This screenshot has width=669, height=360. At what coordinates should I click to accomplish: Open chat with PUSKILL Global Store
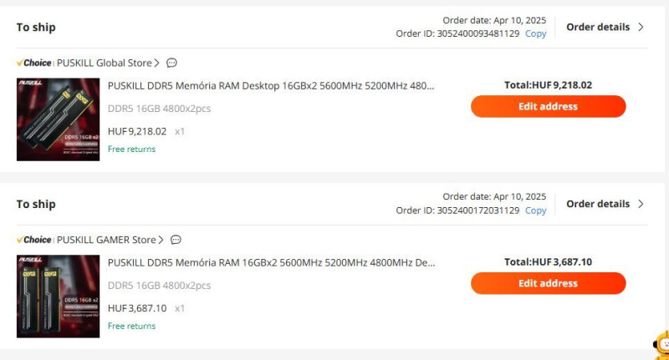tap(171, 63)
